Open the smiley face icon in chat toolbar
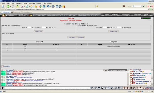The height and width of the screenshot is (93, 154). 116,88
